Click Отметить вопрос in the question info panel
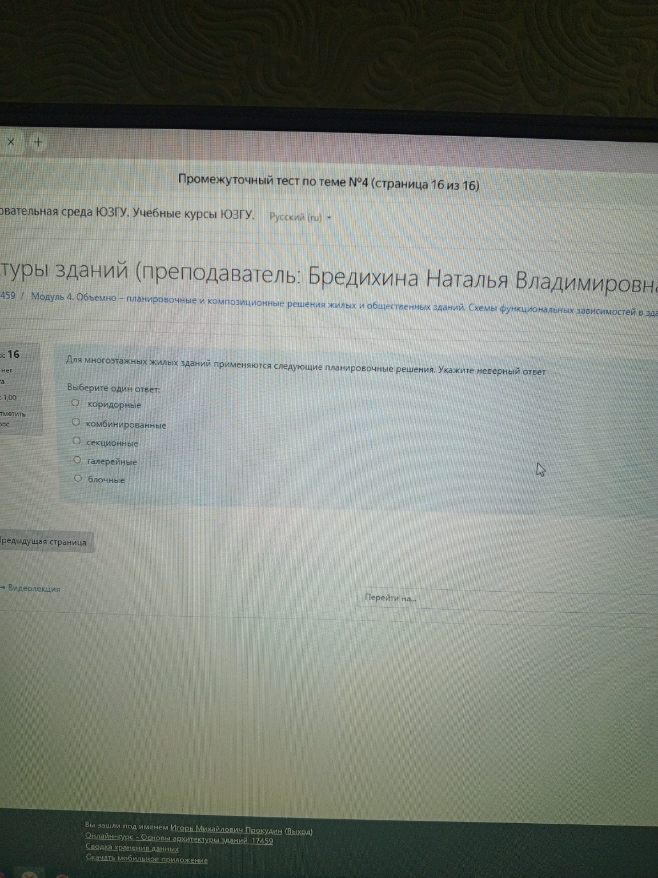658x878 pixels. (13, 414)
